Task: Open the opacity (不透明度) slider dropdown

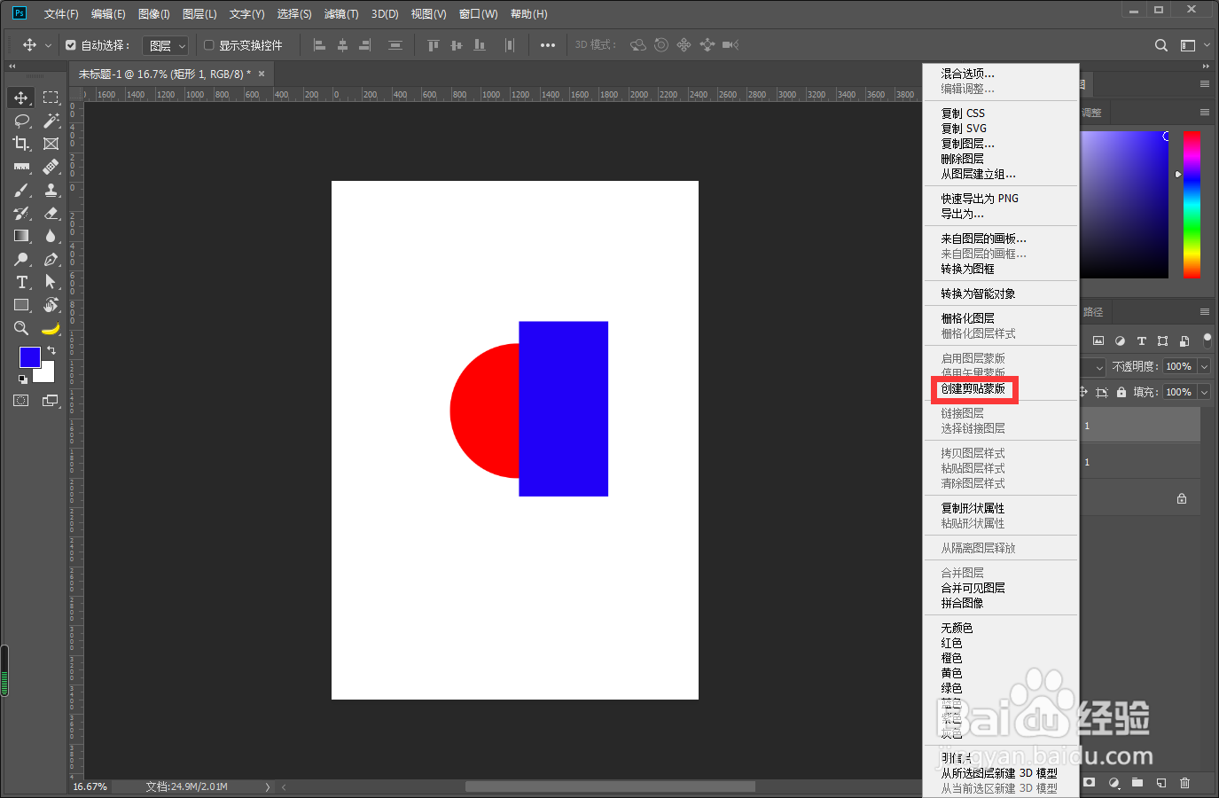Action: click(1204, 366)
